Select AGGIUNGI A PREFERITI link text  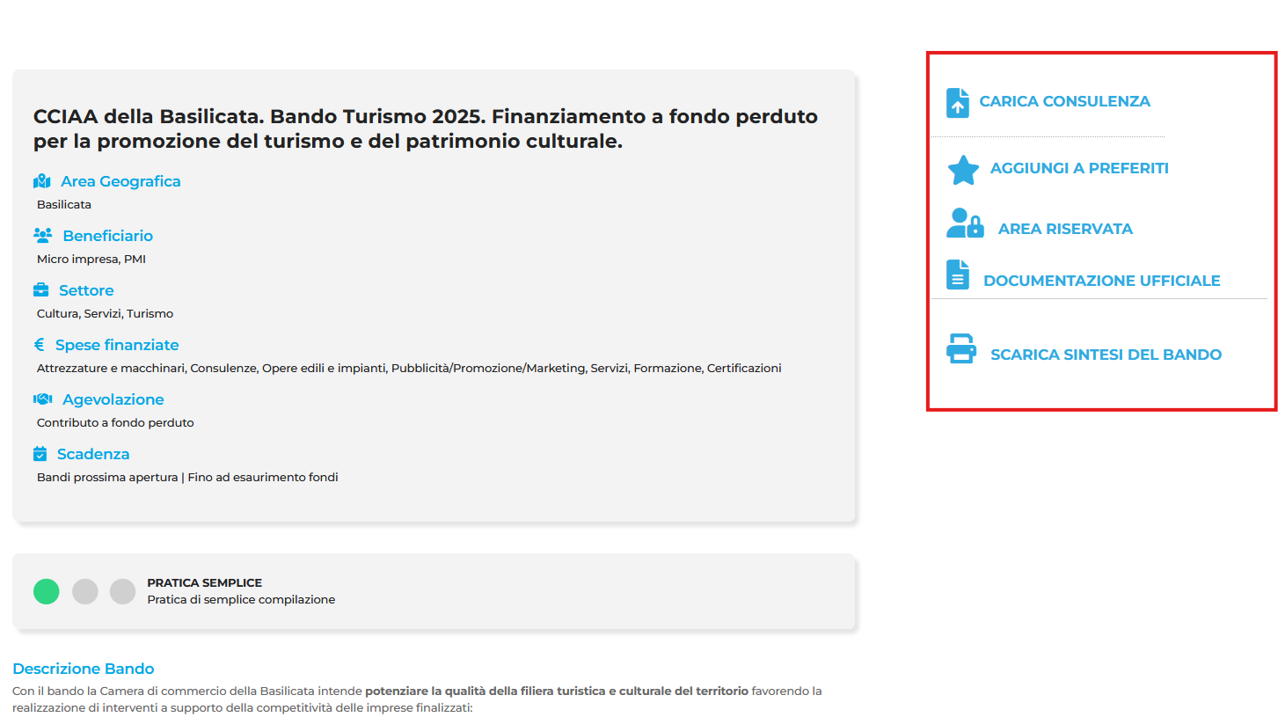(1079, 168)
